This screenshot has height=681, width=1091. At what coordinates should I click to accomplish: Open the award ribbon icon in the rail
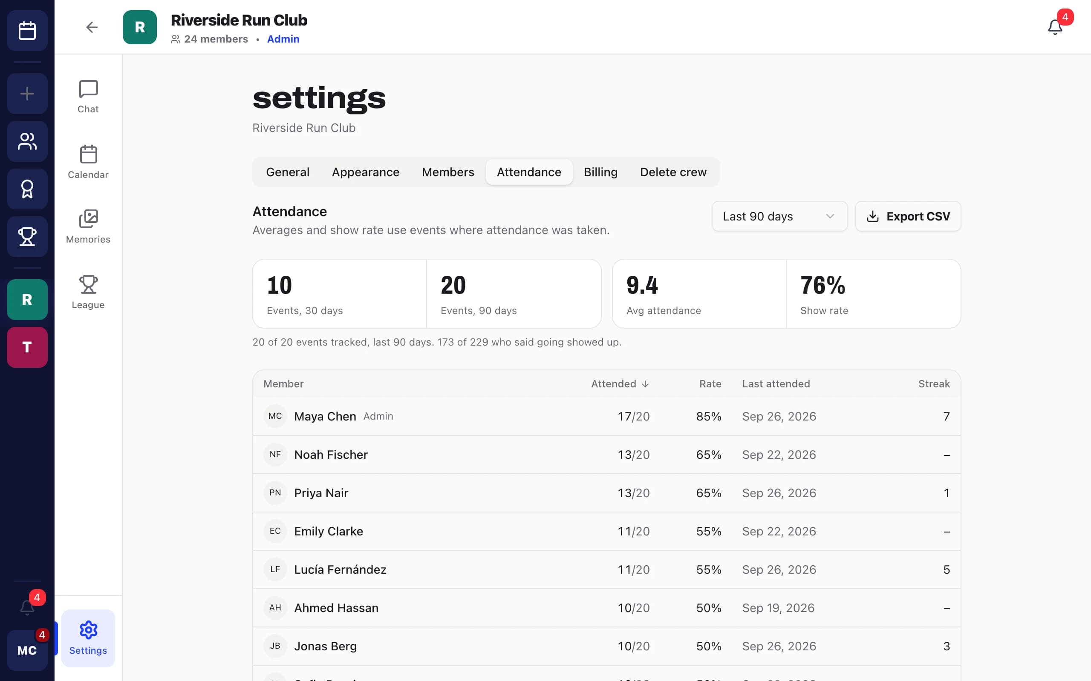coord(27,189)
